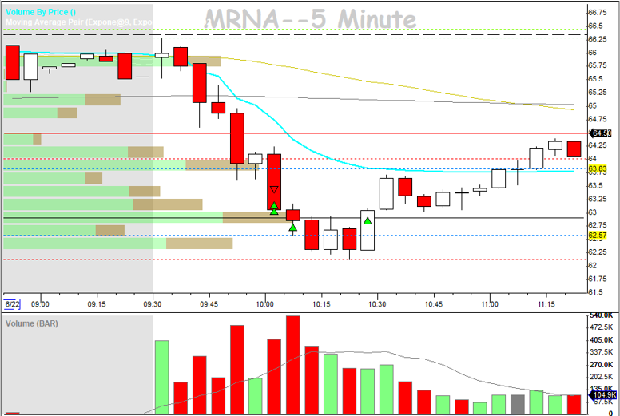Select the single gray volume bar
Image resolution: width=620 pixels, height=416 pixels.
[x=518, y=404]
